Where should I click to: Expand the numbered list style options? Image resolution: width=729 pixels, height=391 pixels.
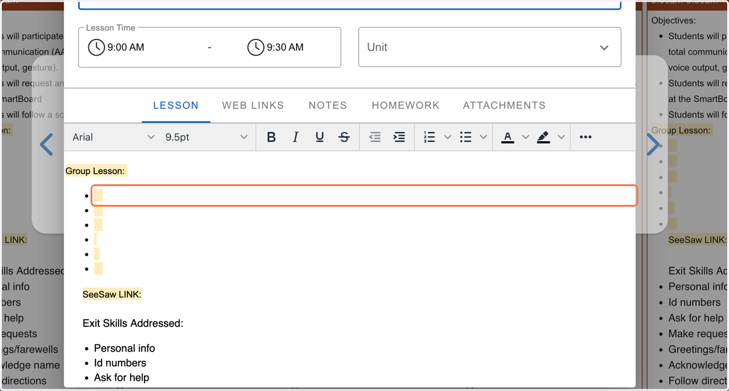[448, 137]
